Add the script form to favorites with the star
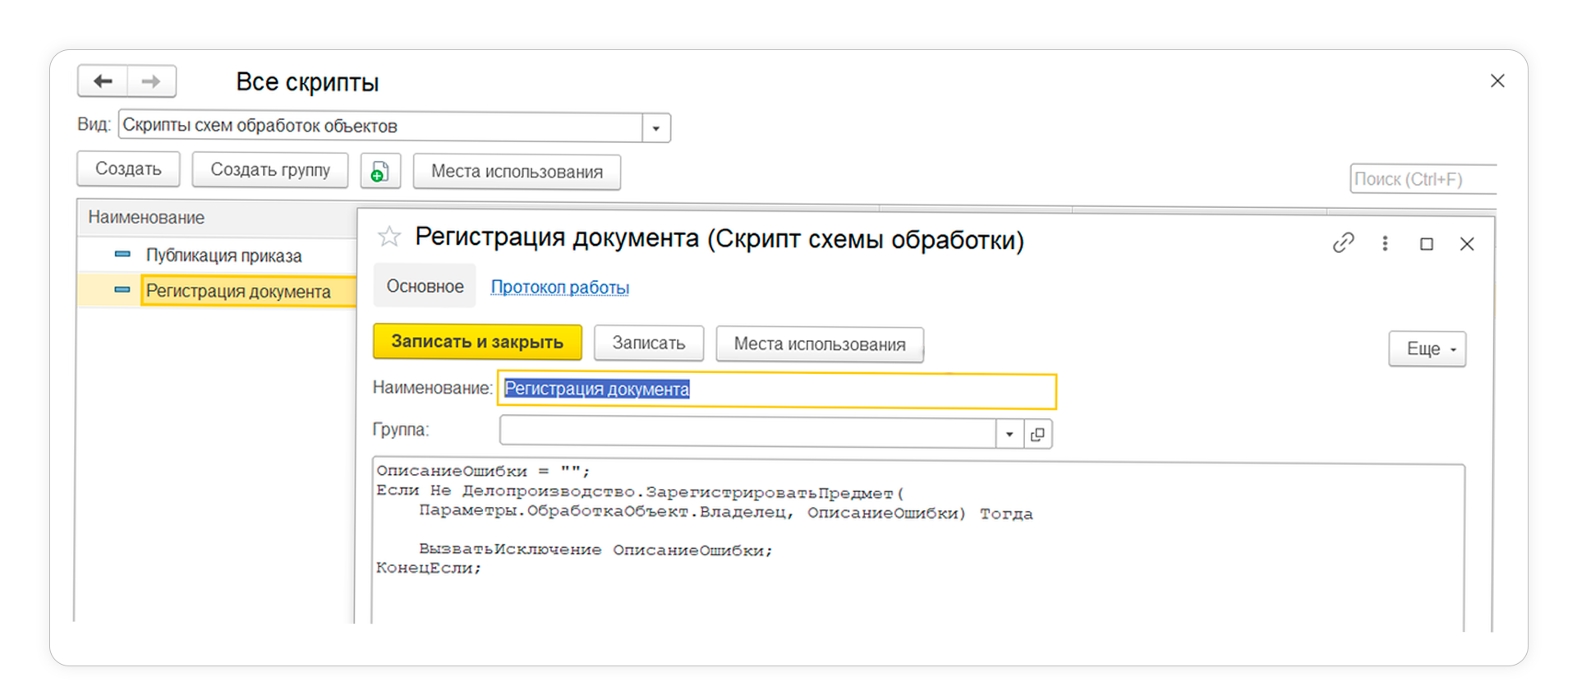The width and height of the screenshot is (1577, 691). tap(389, 237)
